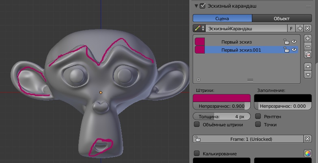Expand the layer list filter options
The width and height of the screenshot is (318, 163).
point(198,80)
